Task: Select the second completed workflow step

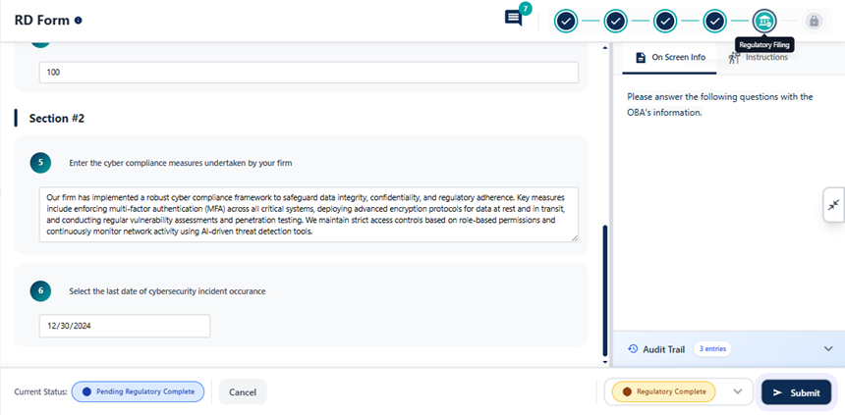Action: 615,22
